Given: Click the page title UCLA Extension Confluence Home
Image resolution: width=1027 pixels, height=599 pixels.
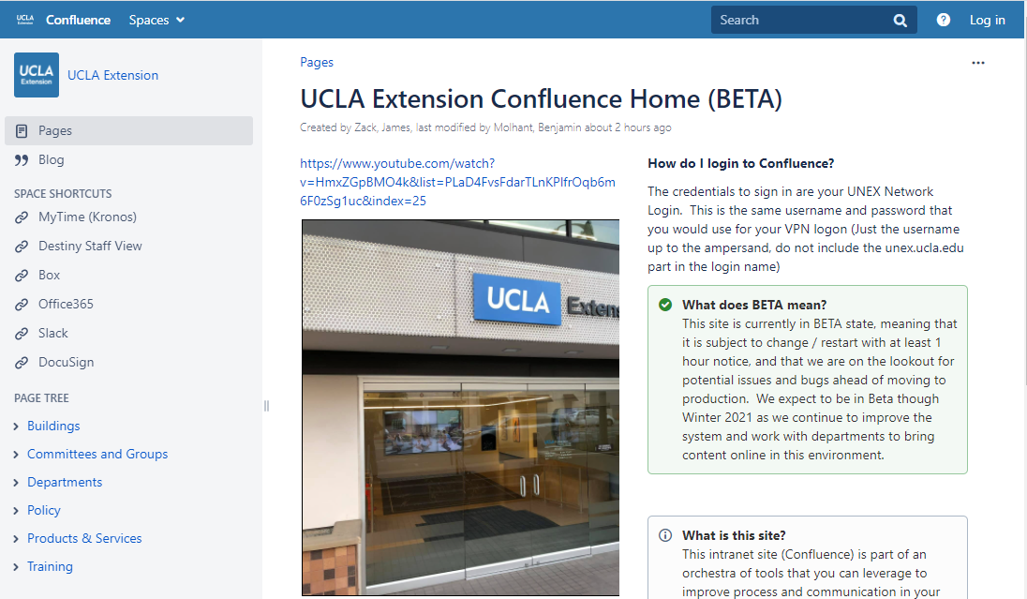Looking at the screenshot, I should tap(541, 99).
